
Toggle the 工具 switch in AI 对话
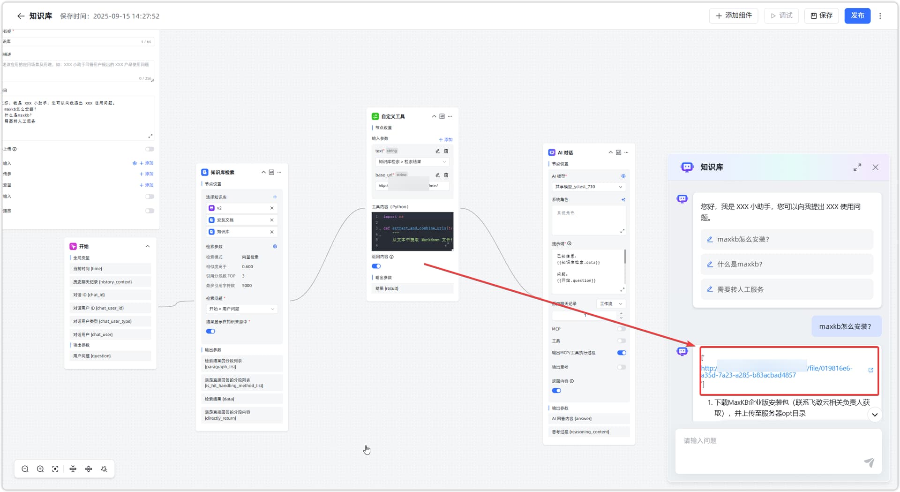pos(622,341)
